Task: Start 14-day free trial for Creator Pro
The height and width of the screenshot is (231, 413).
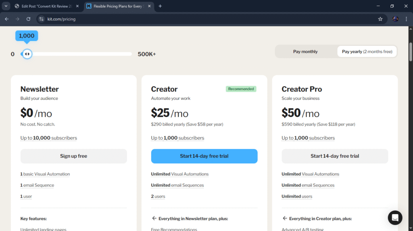Action: click(335, 156)
